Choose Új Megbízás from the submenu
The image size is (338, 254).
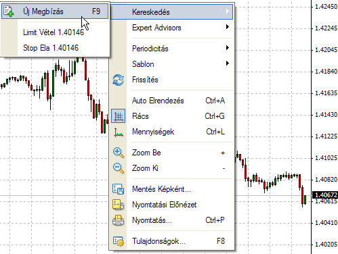click(x=55, y=11)
